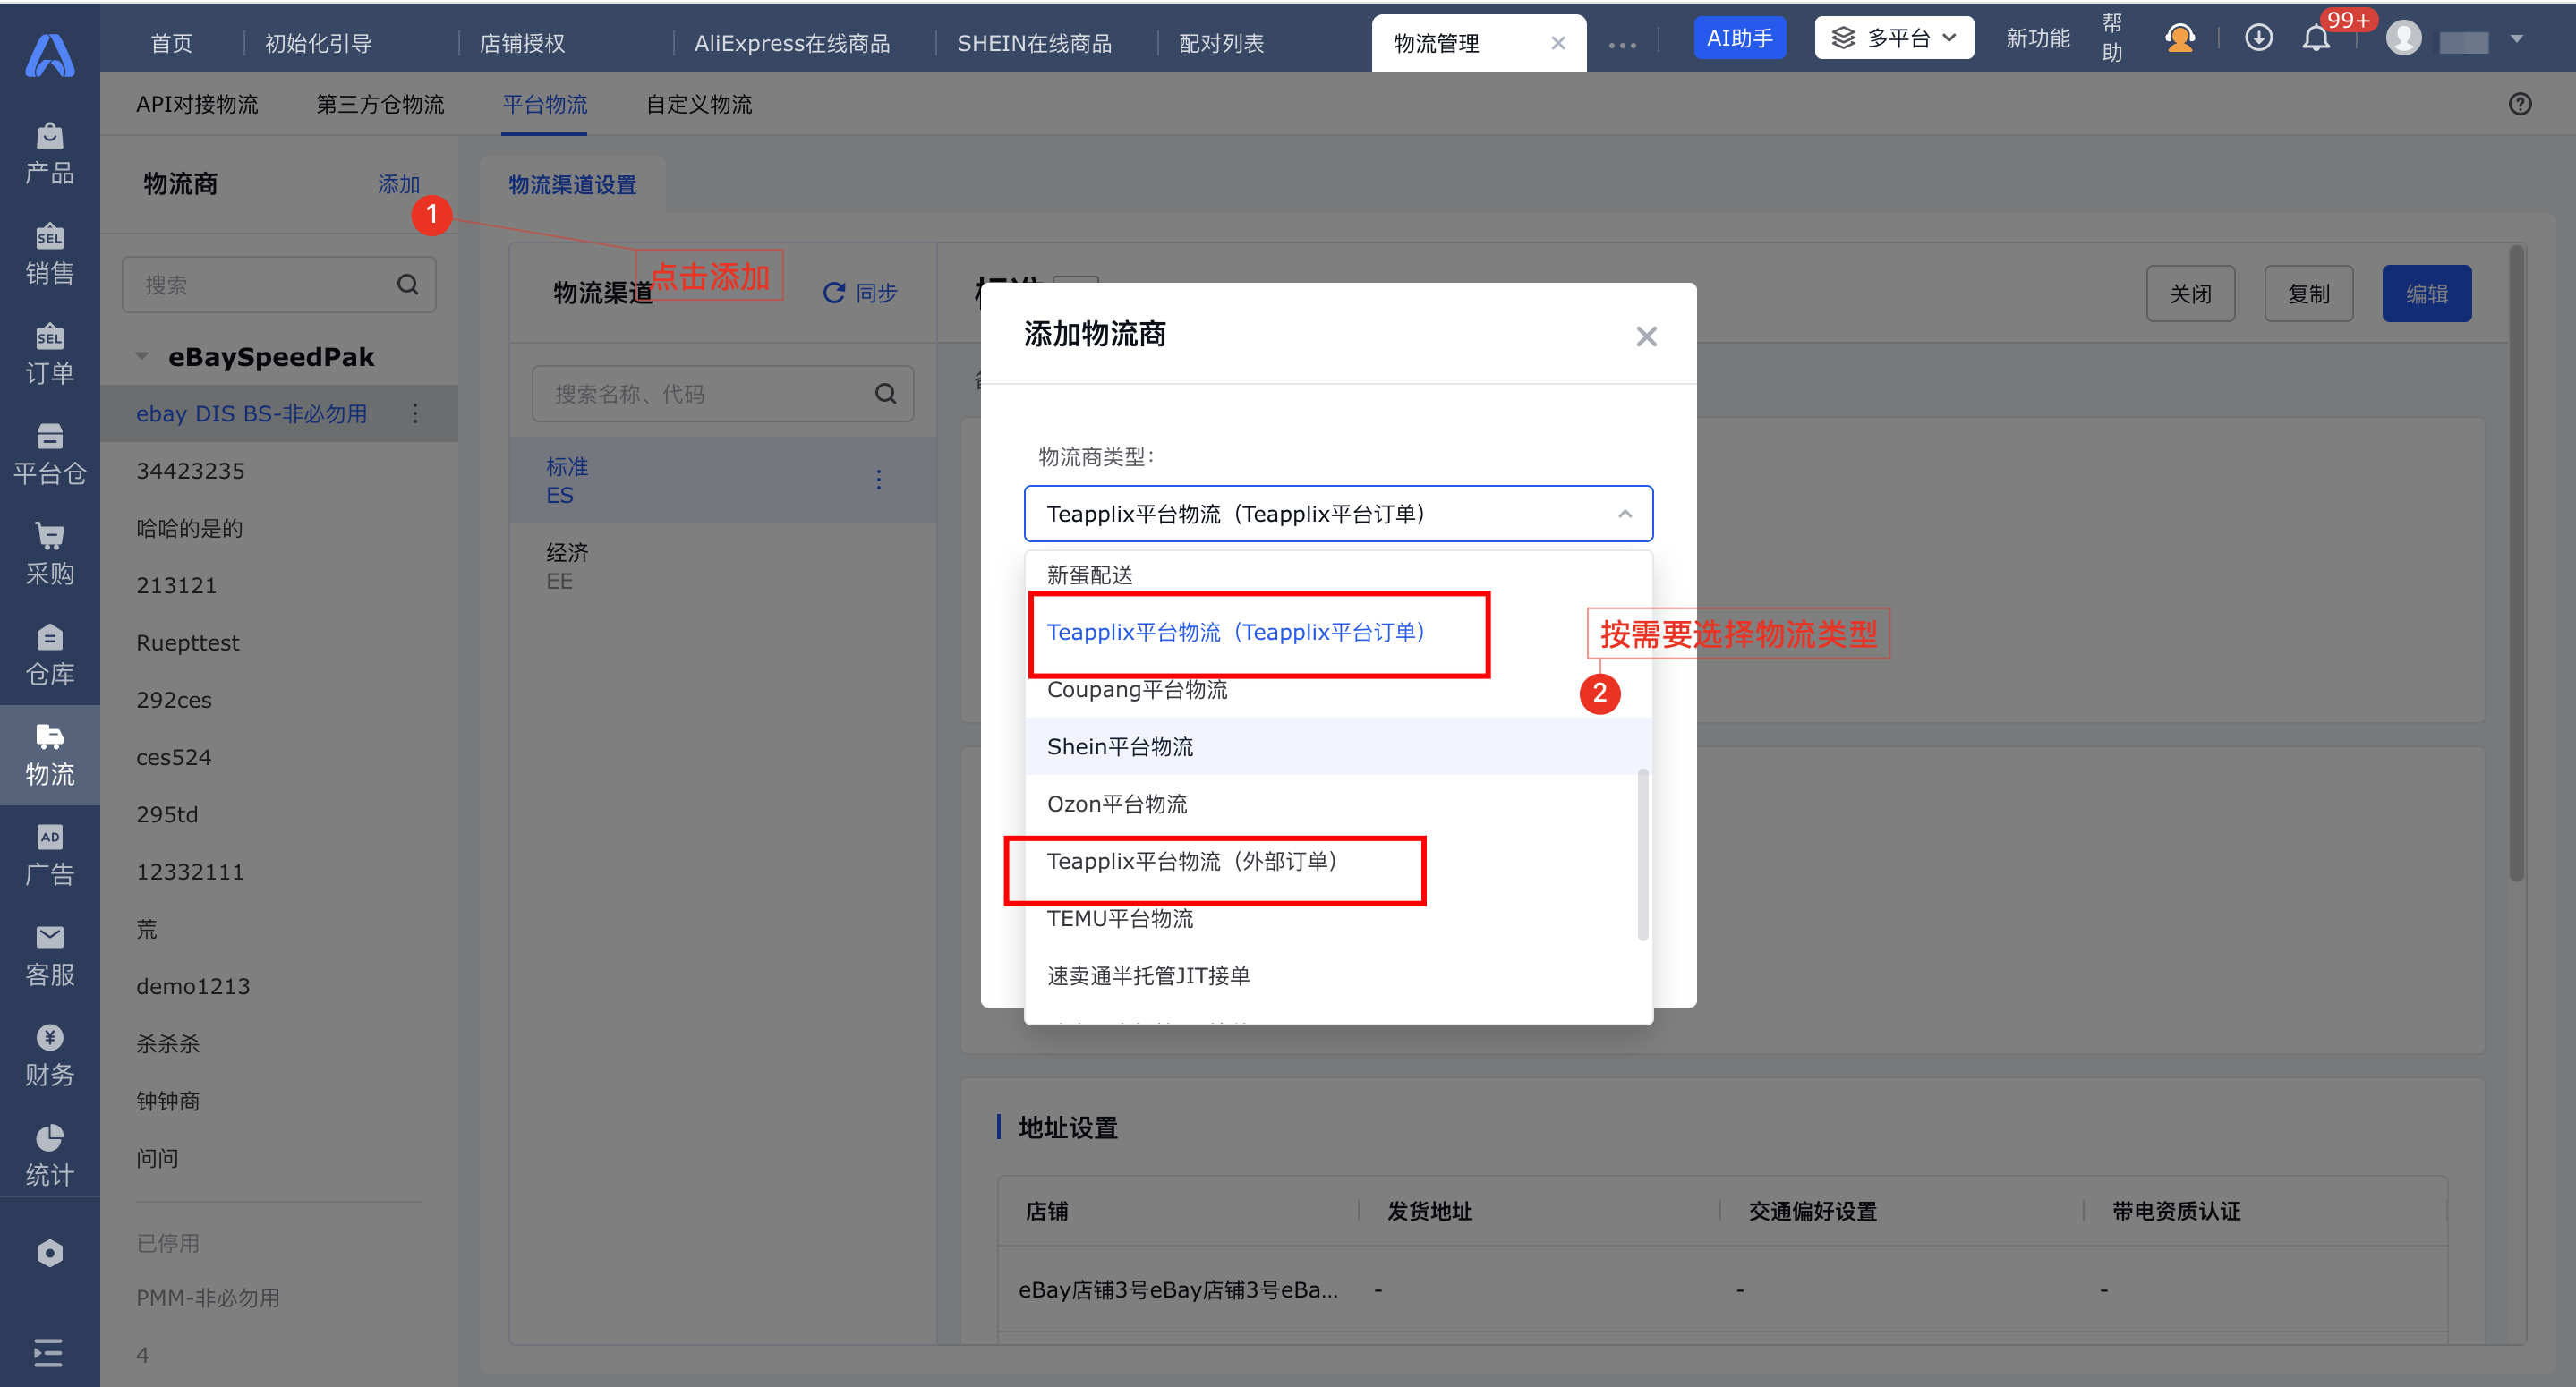The image size is (2576, 1387).
Task: Open customer support headset icon
Action: [2180, 38]
